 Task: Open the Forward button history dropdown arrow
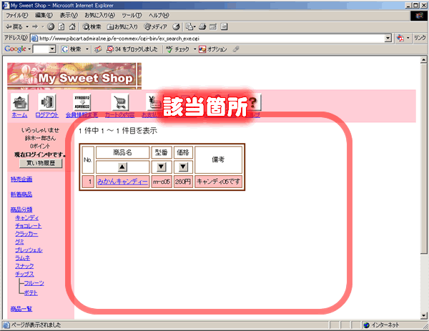click(43, 26)
